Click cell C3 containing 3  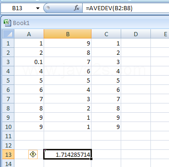pos(106,62)
